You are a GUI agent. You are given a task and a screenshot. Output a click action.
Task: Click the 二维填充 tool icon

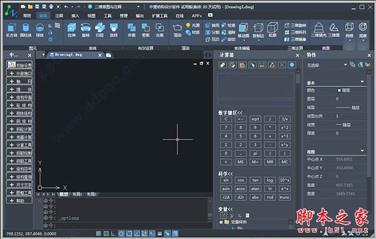(319, 28)
